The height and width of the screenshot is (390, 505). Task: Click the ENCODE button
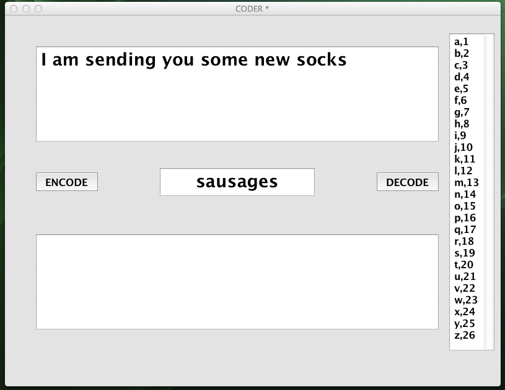coord(66,182)
